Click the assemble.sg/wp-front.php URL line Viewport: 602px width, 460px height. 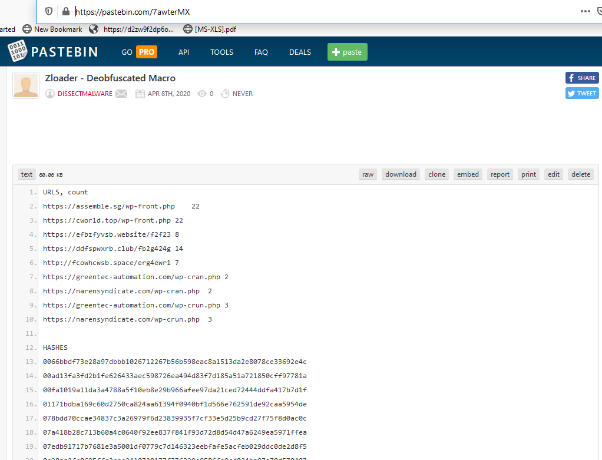[x=121, y=206]
